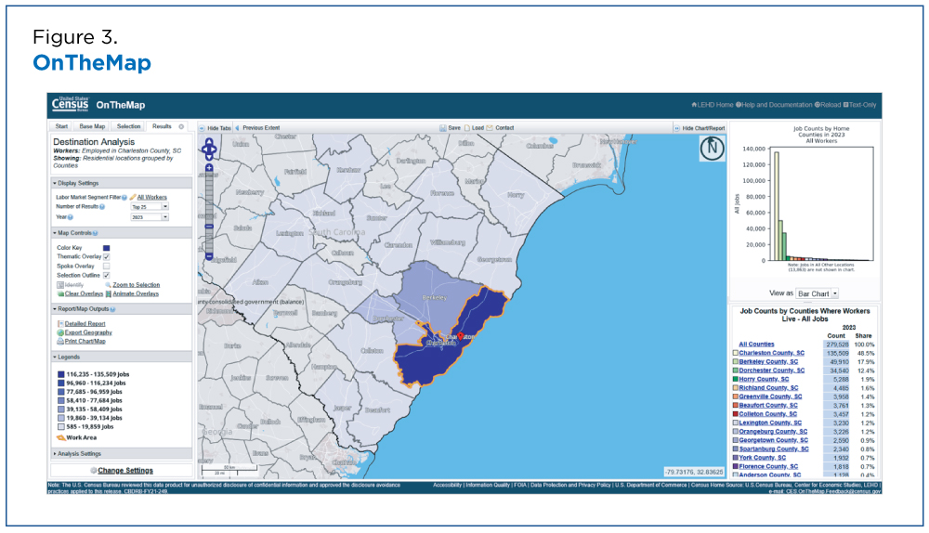This screenshot has height=533, width=929.
Task: Click the Print Chart/Map printer icon
Action: [60, 341]
